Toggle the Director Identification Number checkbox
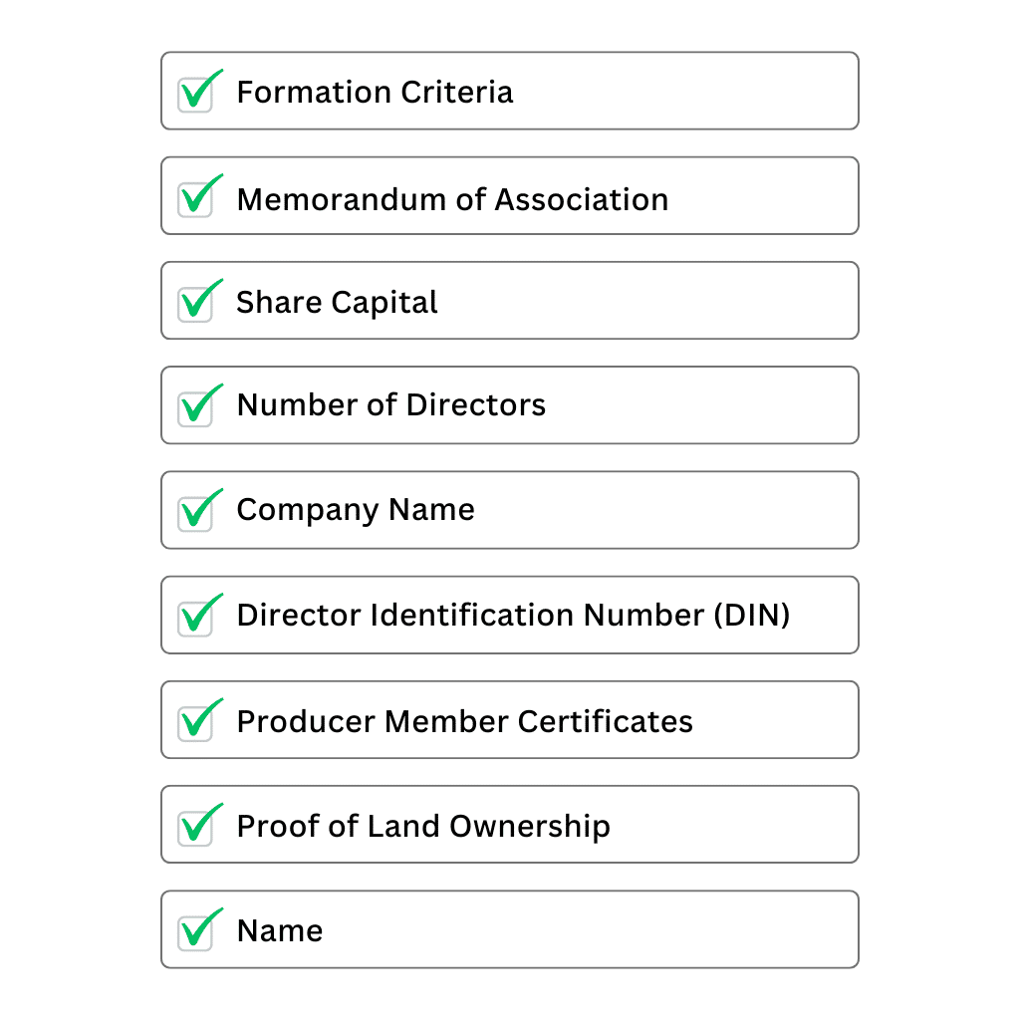1020x1020 pixels. (196, 618)
